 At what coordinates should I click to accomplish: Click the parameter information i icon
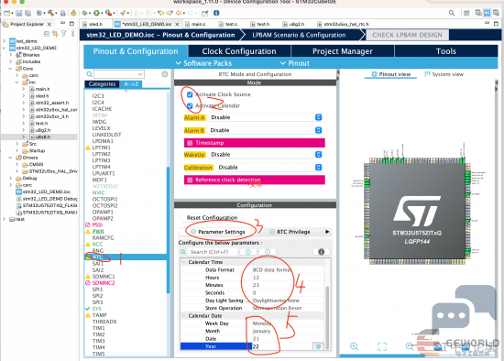(321, 252)
